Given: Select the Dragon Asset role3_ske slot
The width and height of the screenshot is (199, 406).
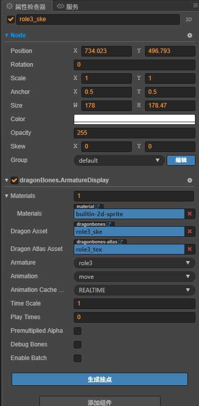Looking at the screenshot, I should pos(129,231).
